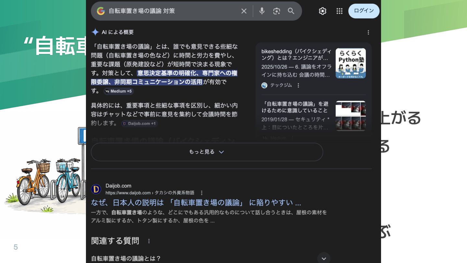Click the ログイン button
Viewport: 467px width, 263px height.
point(364,11)
